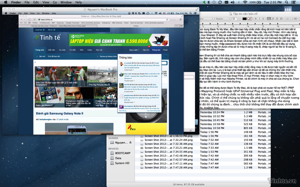Click the Tinh tế site logo
The height and width of the screenshot is (187, 300).
(47, 37)
